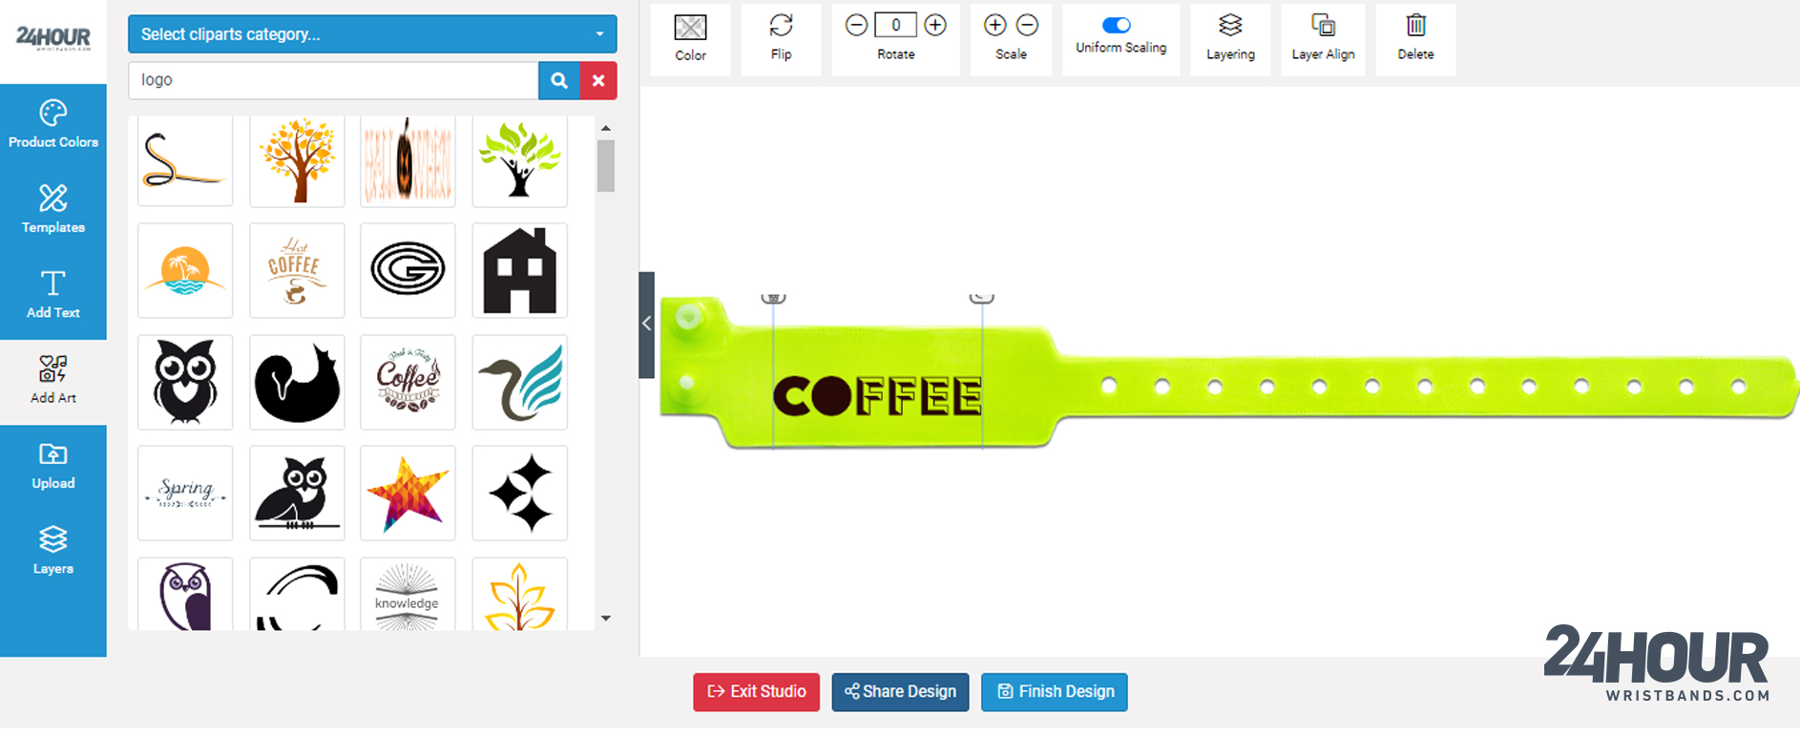The height and width of the screenshot is (737, 1800).
Task: Flip the selected artwork
Action: [x=781, y=39]
